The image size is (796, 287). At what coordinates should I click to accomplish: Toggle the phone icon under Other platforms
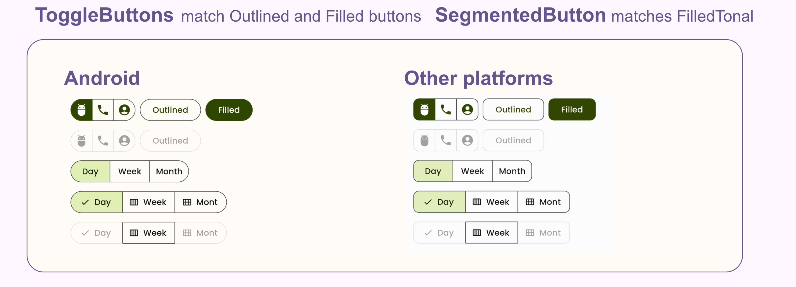[446, 110]
